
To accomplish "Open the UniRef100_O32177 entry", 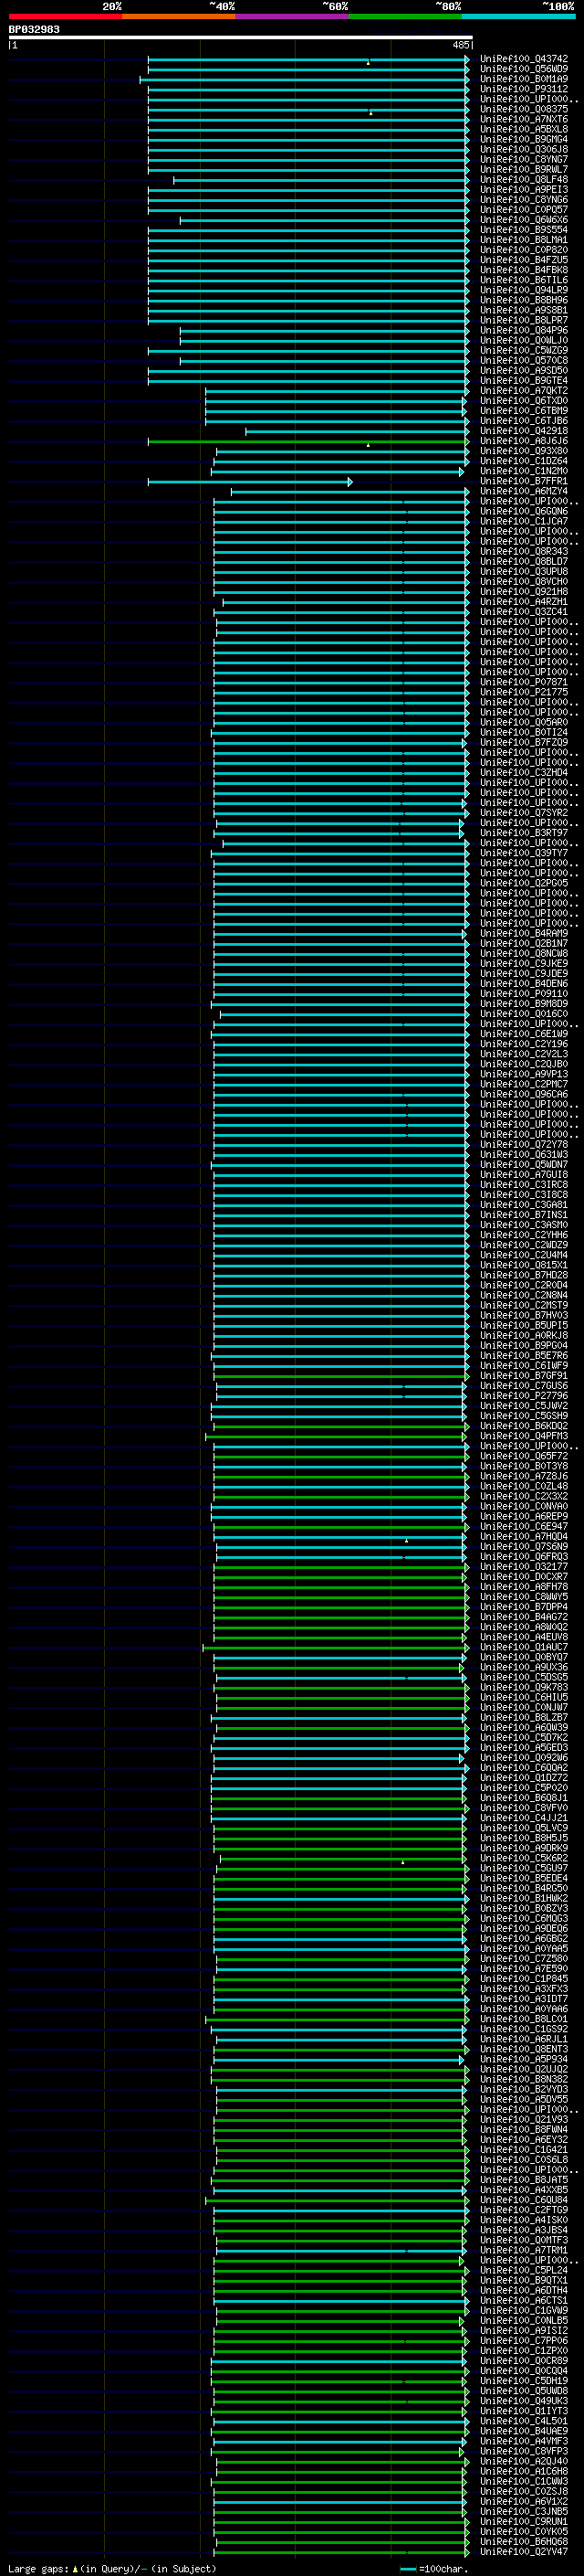I will 523,1567.
